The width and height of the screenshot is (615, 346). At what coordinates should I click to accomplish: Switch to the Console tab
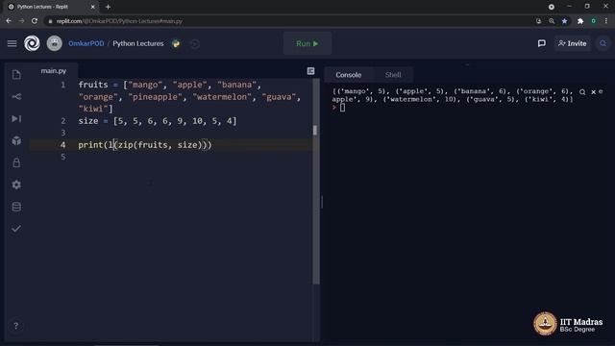coord(348,75)
